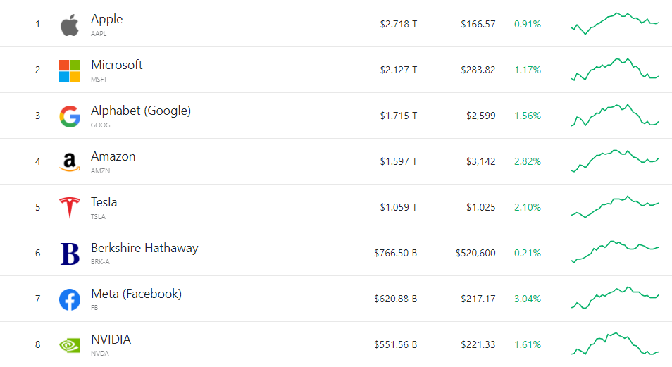This screenshot has height=367, width=672.
Task: Open the Meta (Facebook) name link
Action: point(136,294)
